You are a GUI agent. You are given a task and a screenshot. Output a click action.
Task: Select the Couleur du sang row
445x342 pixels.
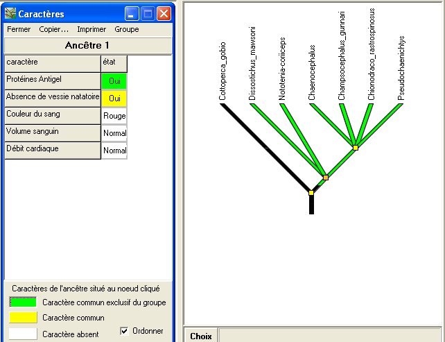click(53, 115)
